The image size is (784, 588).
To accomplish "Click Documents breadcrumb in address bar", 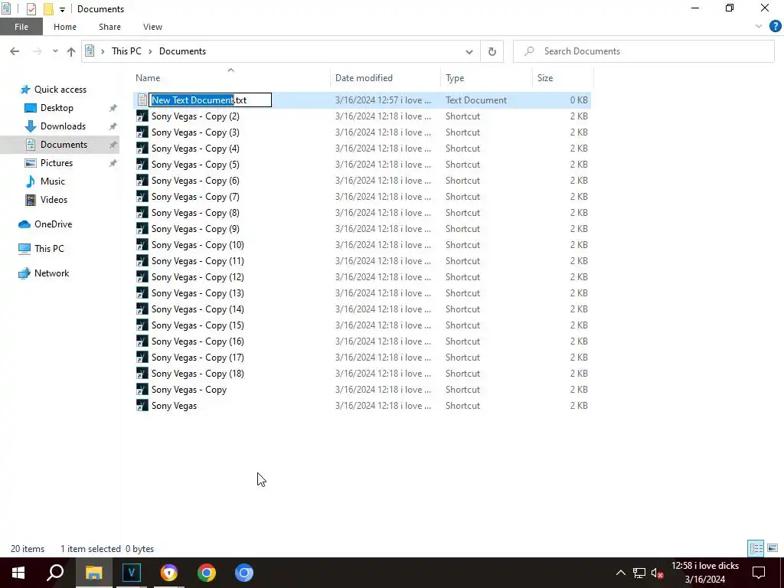I will (182, 51).
